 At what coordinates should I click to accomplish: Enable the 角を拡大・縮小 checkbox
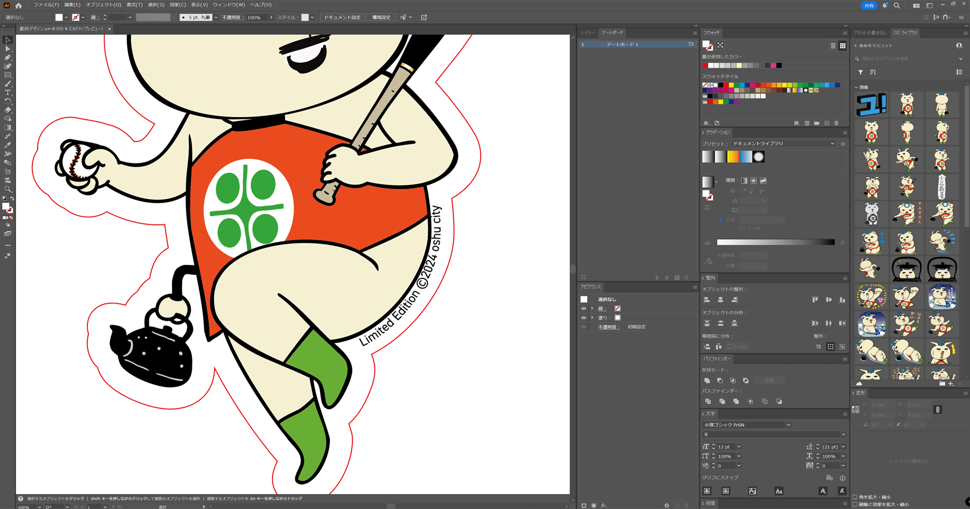(x=855, y=497)
